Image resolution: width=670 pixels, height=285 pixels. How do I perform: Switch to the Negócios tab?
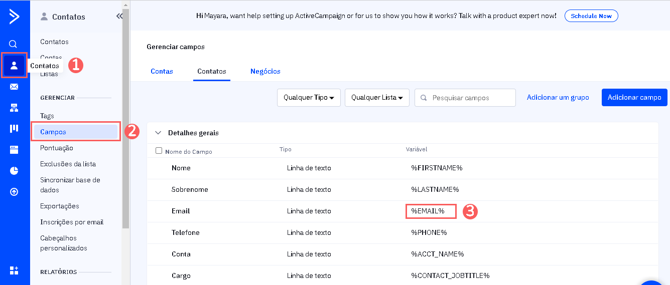[x=265, y=71]
